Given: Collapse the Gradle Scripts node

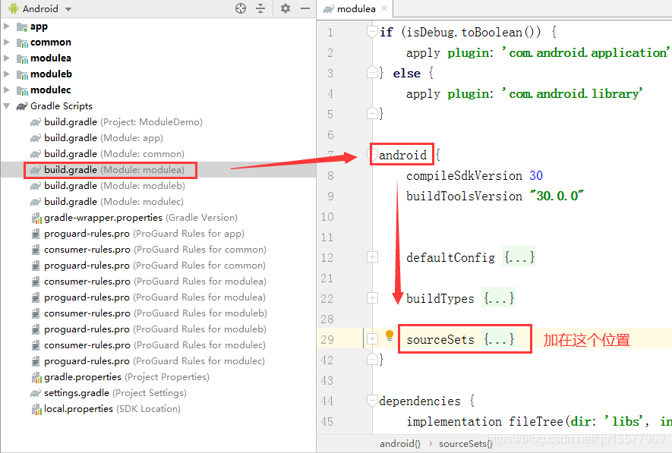Looking at the screenshot, I should (6, 106).
